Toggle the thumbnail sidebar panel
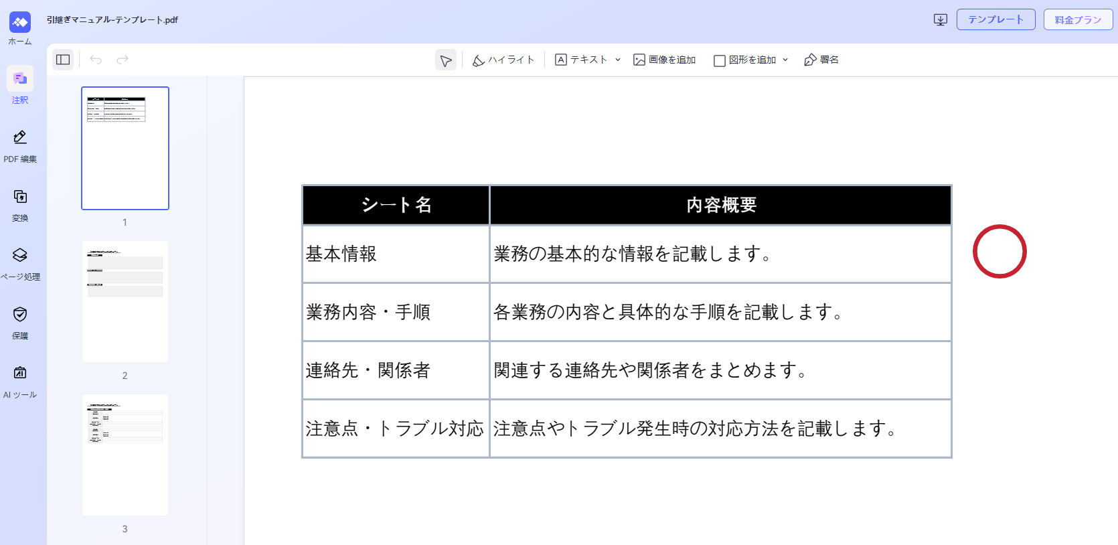This screenshot has width=1118, height=545. click(63, 60)
